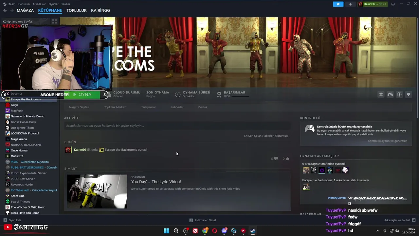
Task: Open wishlisting friend's avatar
Action: (x=306, y=187)
